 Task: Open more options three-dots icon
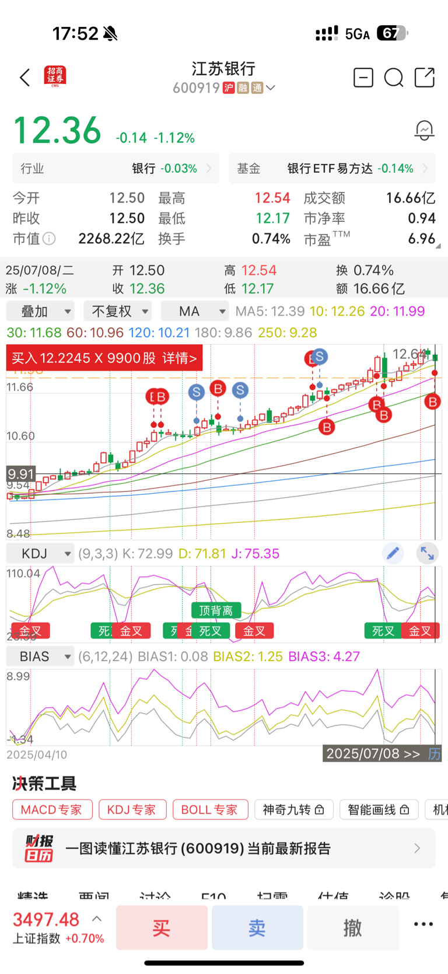click(x=423, y=924)
